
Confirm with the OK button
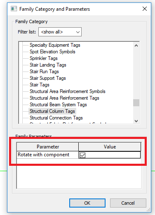(87, 203)
